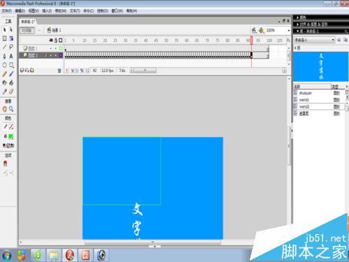Pick the Lasso tool
349x262 pixels.
click(x=11, y=47)
